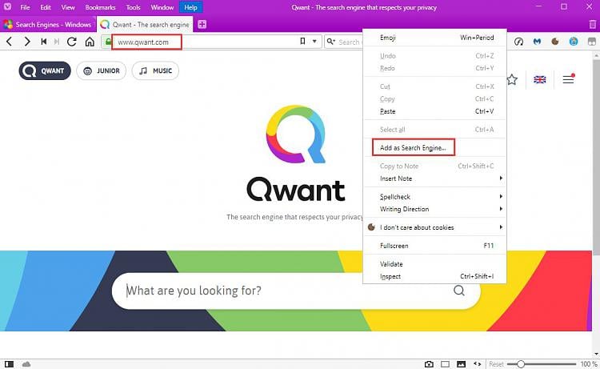The image size is (600, 369).
Task: Switch to Search Engines - Windows tab
Action: click(x=47, y=25)
